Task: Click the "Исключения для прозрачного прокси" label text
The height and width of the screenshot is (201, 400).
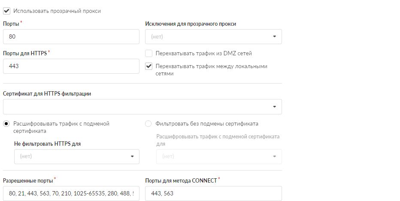Action: pyautogui.click(x=191, y=24)
